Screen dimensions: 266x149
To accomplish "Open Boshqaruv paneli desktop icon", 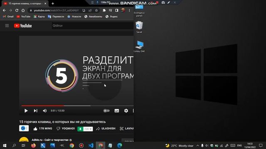I will pos(139,11).
